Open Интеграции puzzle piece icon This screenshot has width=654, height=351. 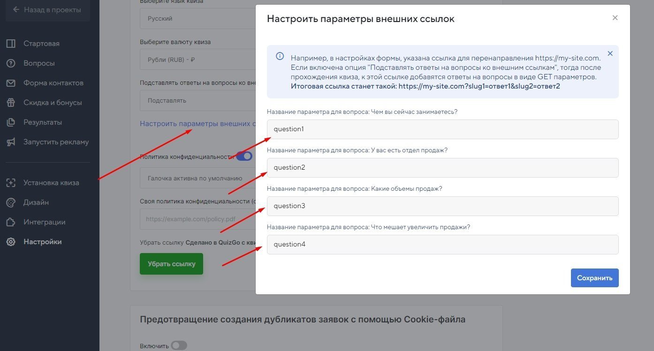pos(11,222)
